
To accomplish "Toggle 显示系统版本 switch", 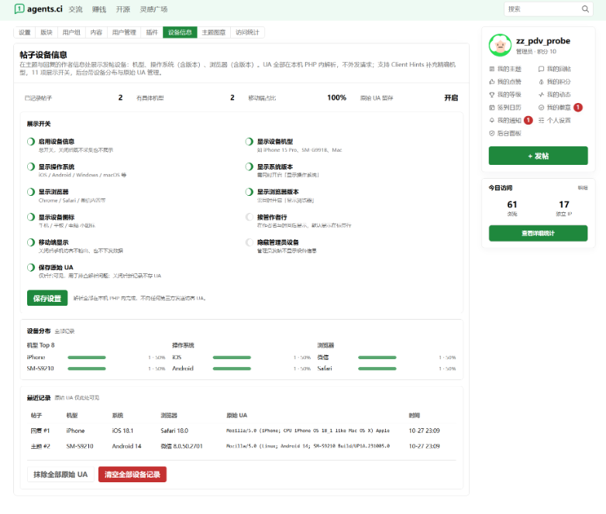I will pos(250,167).
